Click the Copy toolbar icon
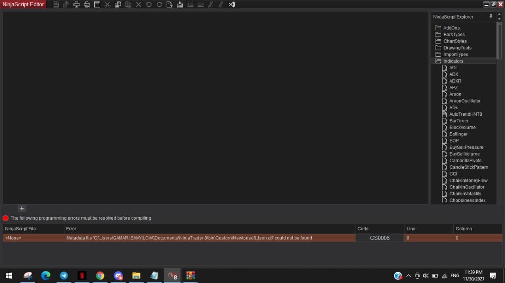 (118, 4)
